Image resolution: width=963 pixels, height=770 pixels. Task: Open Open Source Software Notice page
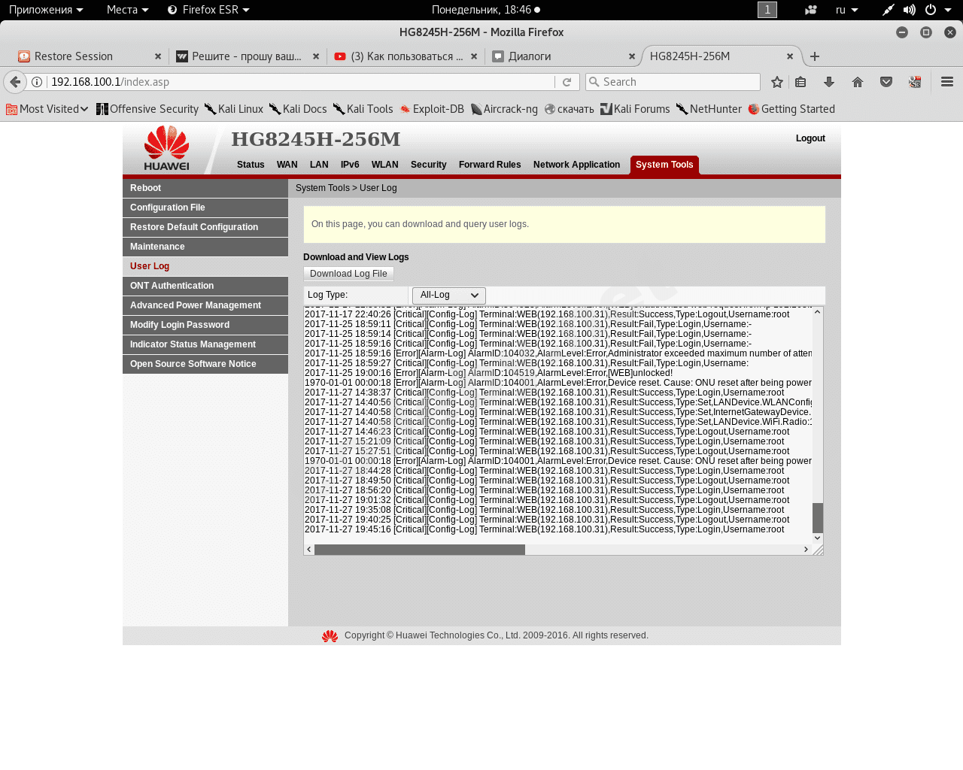[x=205, y=364]
